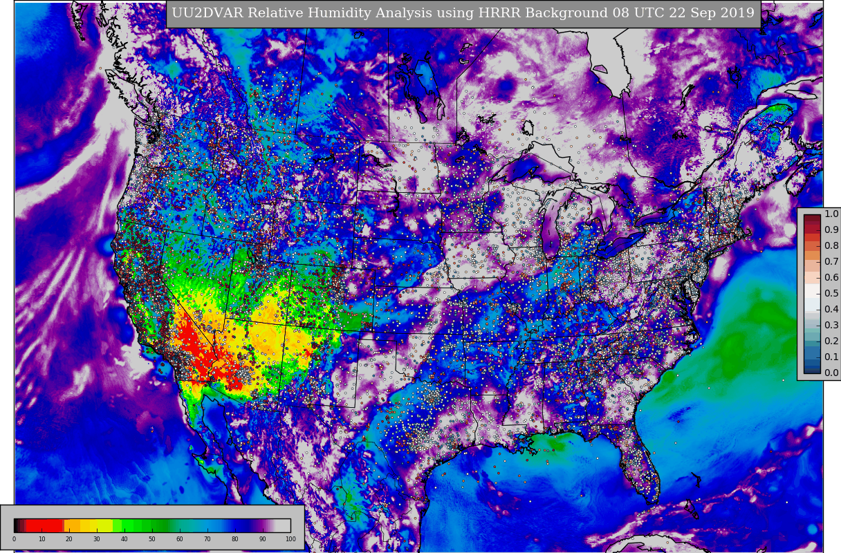This screenshot has height=553, width=841.
Task: Click the '10' tick on the humidity colorbar
Action: click(41, 539)
